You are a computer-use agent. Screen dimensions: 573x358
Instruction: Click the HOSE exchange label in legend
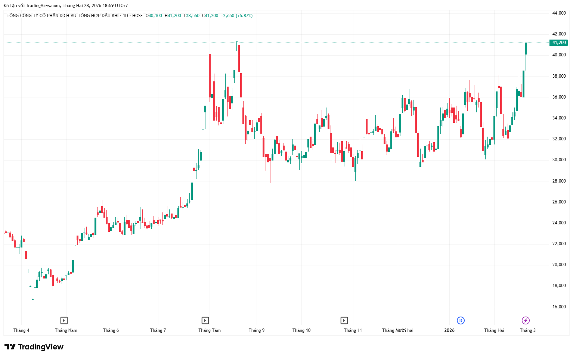pyautogui.click(x=137, y=16)
